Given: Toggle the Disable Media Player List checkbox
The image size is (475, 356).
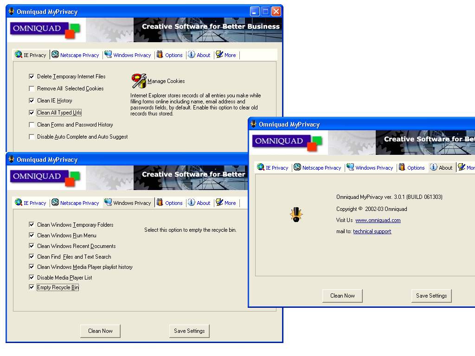Looking at the screenshot, I should (32, 277).
